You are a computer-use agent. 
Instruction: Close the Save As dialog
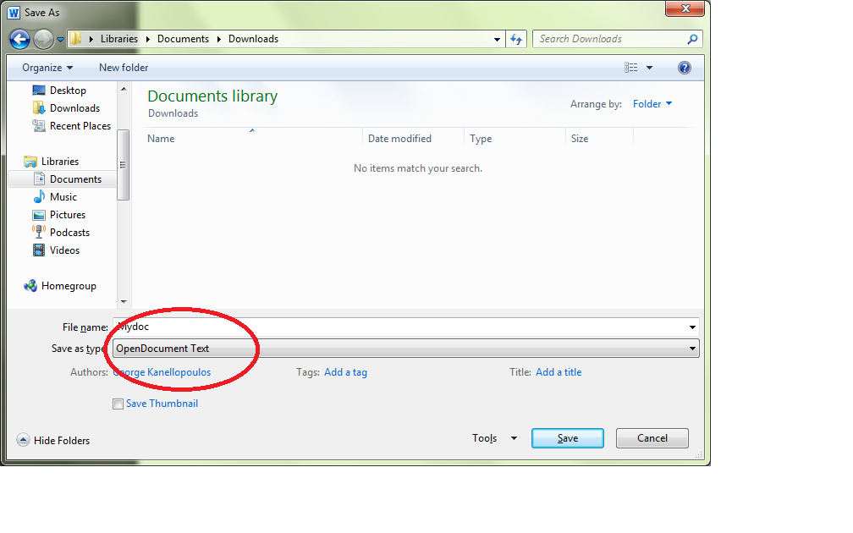685,8
